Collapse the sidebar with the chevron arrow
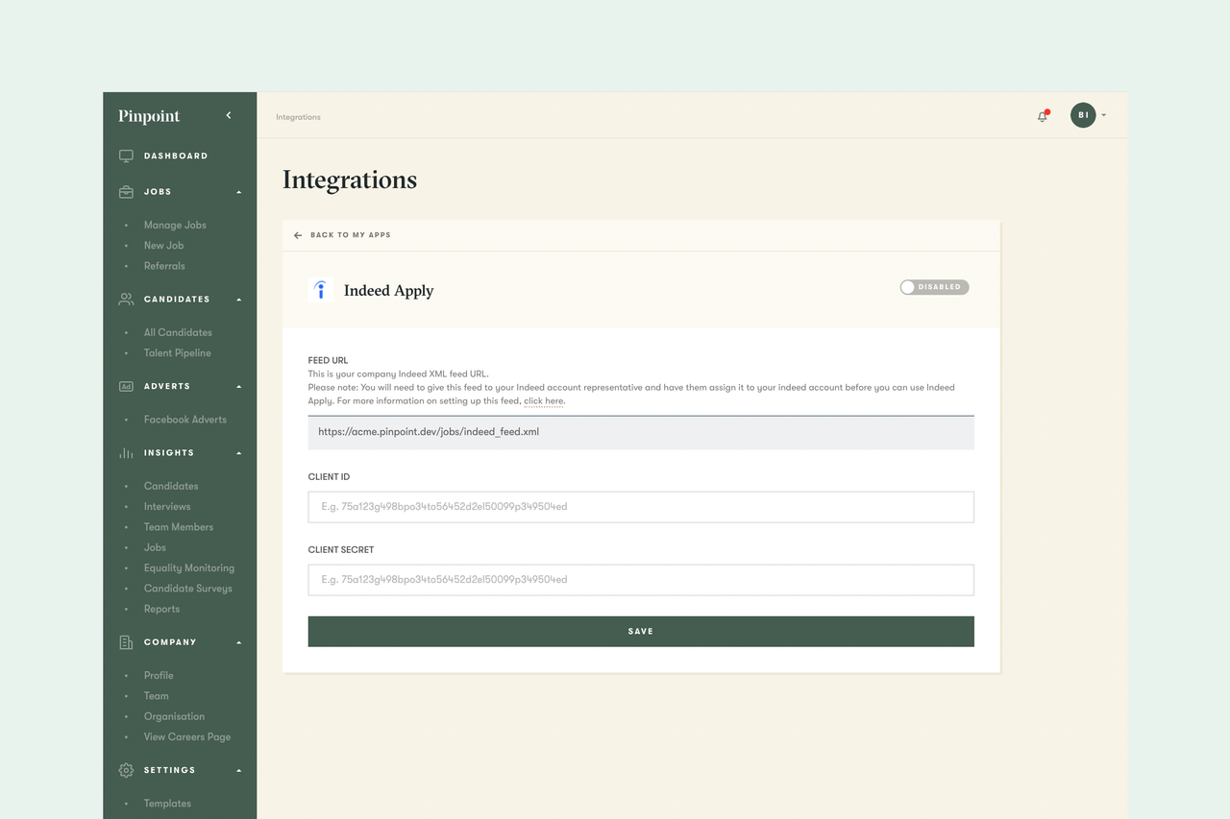 pos(229,114)
